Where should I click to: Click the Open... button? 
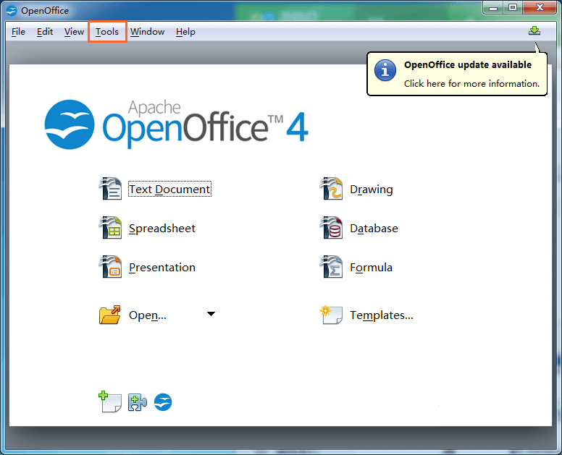pos(147,315)
